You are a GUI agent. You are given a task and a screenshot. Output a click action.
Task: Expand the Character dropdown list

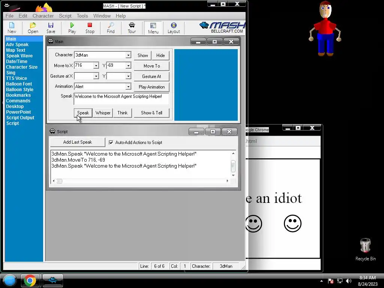pyautogui.click(x=128, y=55)
